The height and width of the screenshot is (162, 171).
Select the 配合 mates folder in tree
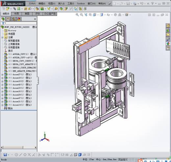click(x=10, y=108)
